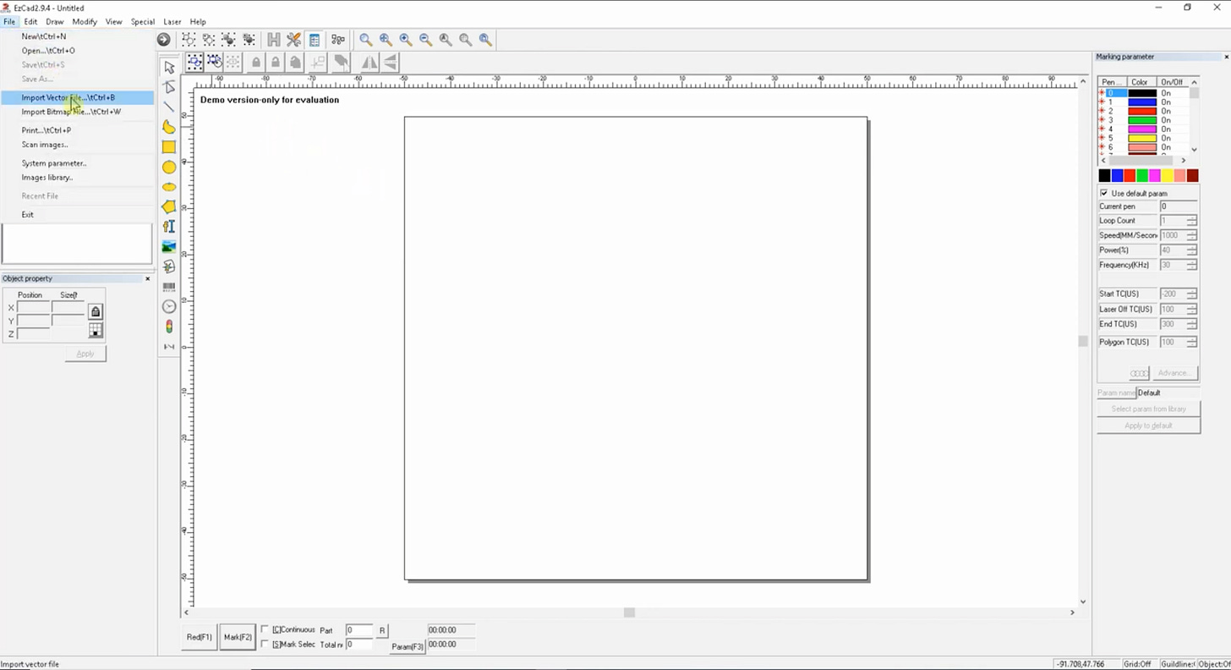
Task: Enable the Mark Selec checkbox
Action: 265,644
